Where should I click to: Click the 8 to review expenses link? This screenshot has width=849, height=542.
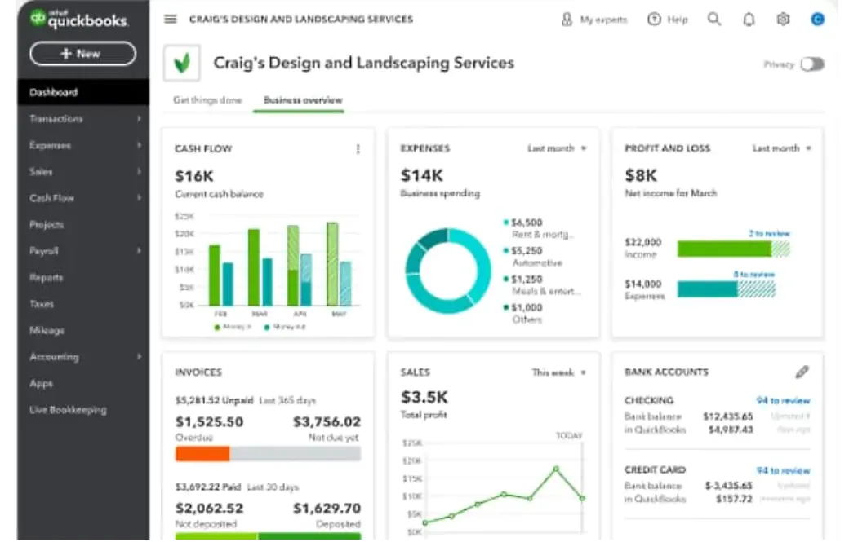click(753, 275)
